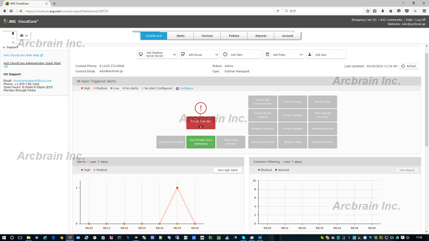
Task: Click the cloudcaresupport@avg.com email link
Action: 32,81
